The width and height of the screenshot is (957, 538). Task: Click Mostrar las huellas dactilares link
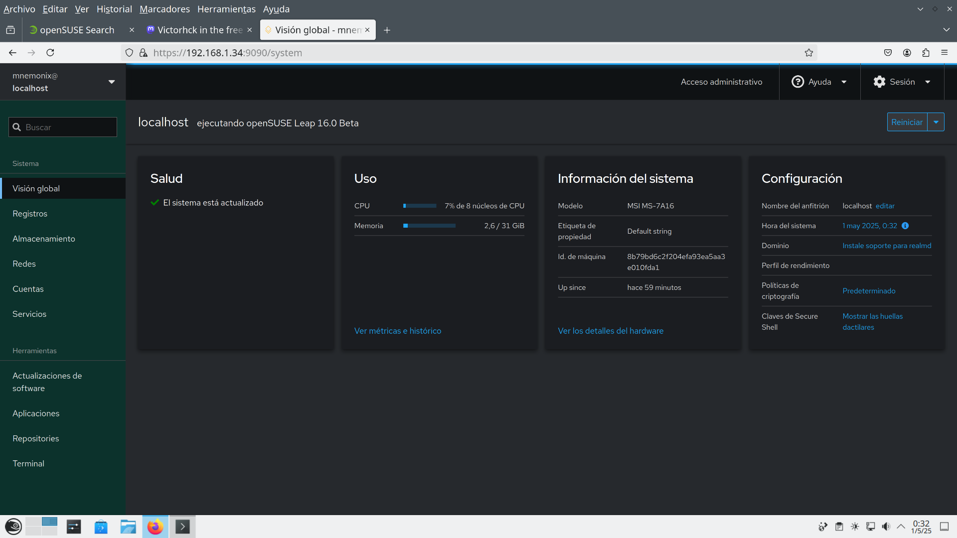pos(872,322)
